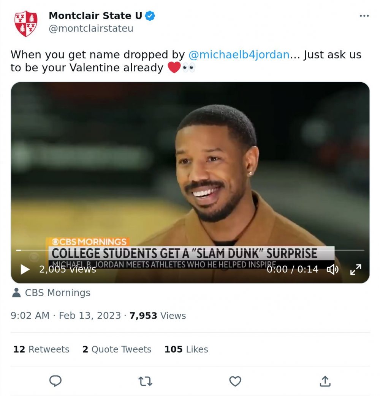View the 105 Likes list
Screen dimensions: 380x396
pos(187,349)
